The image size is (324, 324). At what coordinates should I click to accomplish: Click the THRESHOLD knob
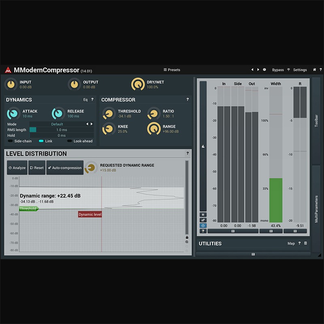click(x=109, y=113)
